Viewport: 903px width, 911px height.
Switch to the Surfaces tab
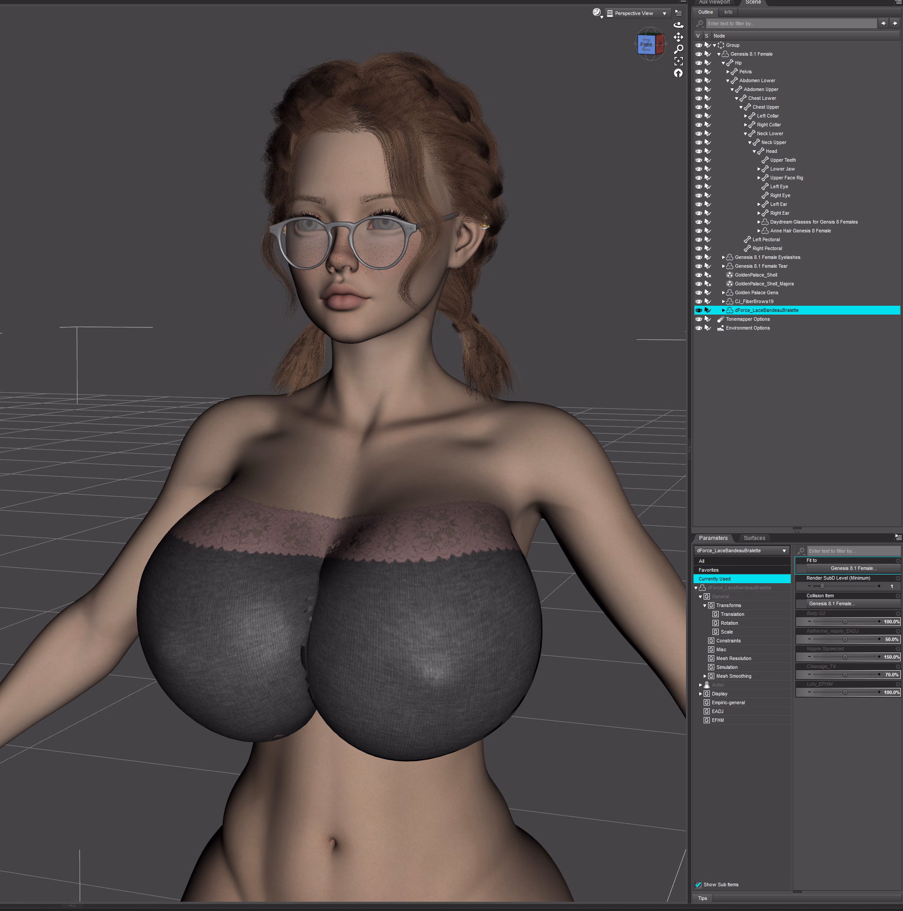pos(754,538)
